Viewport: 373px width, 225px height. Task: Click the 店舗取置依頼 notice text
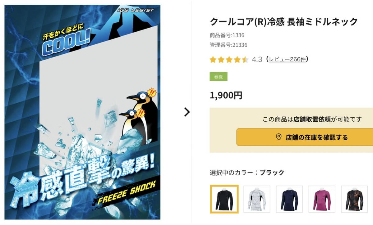tap(312, 119)
